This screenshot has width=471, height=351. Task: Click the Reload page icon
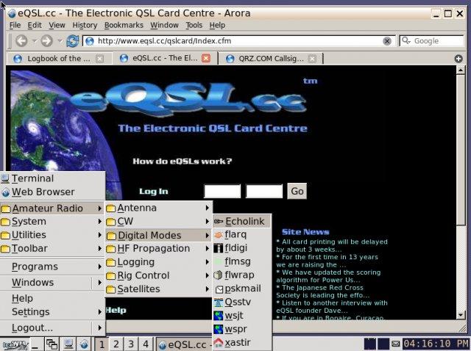72,41
